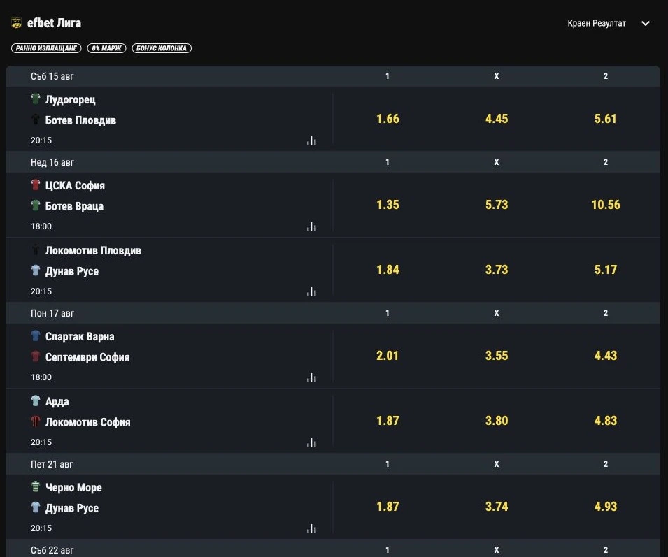Click ЦСКА София red jersey icon
This screenshot has height=557, width=668.
point(36,185)
